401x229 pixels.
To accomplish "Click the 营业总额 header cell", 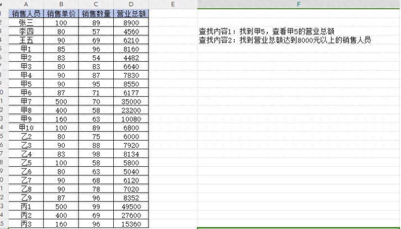I will tap(131, 14).
